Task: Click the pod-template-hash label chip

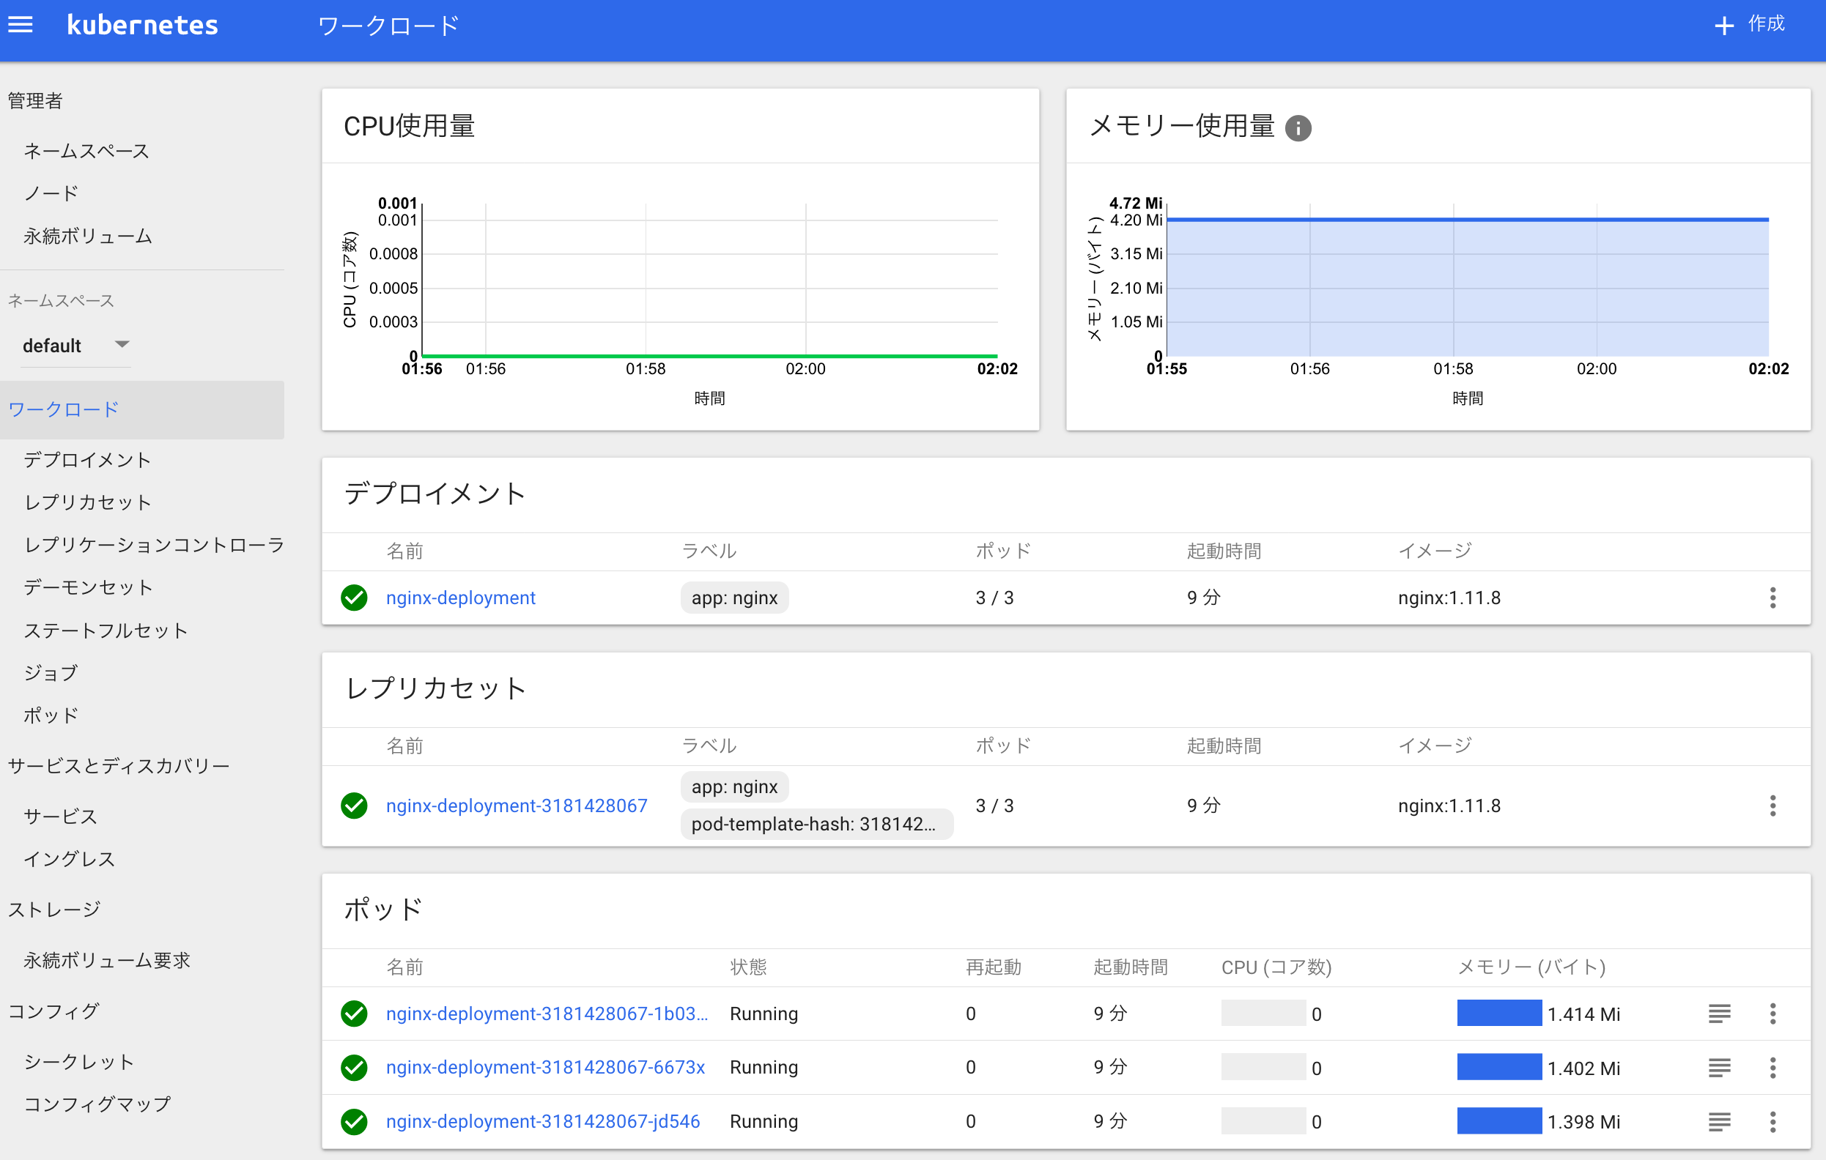Action: (816, 825)
